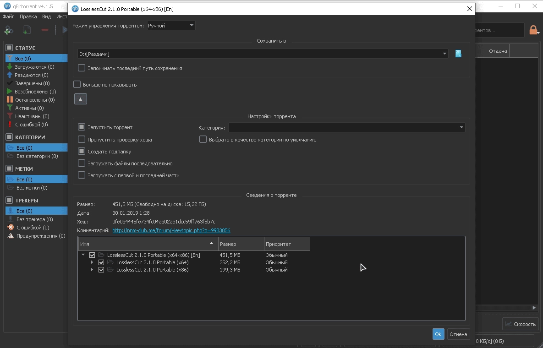543x348 pixels.
Task: Select the Завершены (0) status filter
Action: pos(32,83)
